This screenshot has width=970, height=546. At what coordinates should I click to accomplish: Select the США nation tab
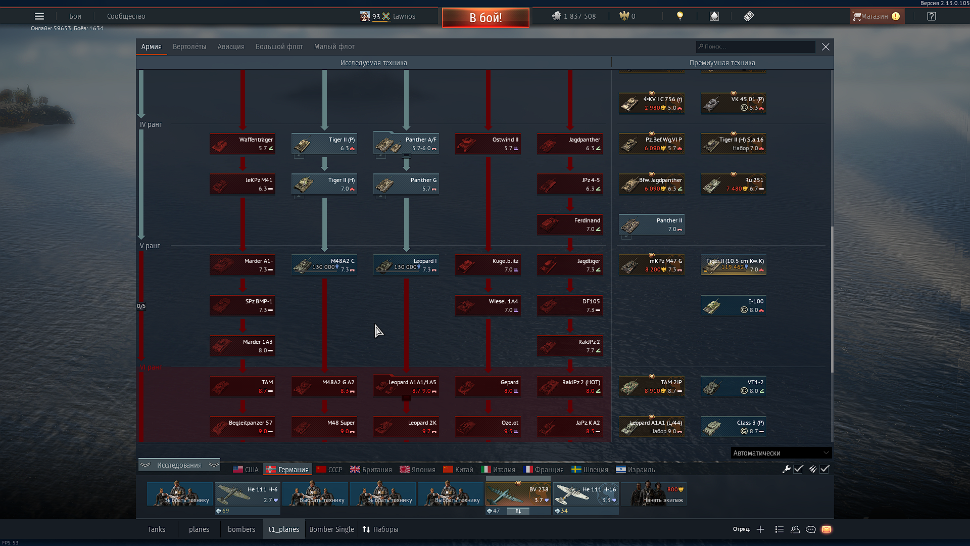(246, 470)
